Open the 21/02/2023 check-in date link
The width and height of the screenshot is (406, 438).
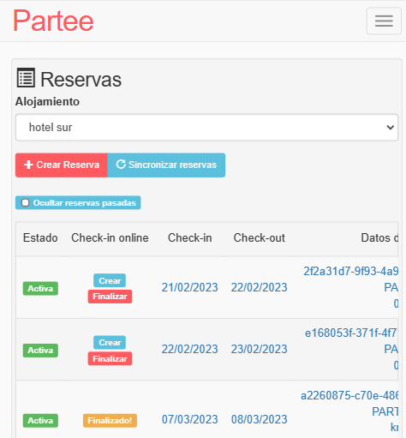(x=190, y=287)
